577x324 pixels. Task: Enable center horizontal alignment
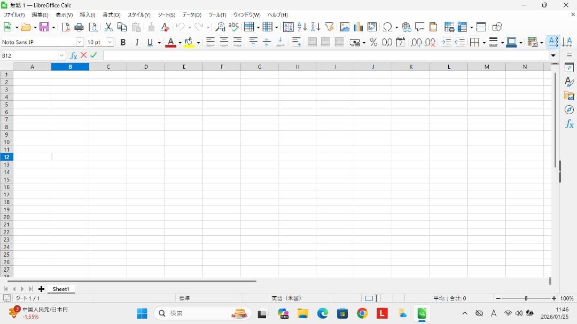(224, 42)
